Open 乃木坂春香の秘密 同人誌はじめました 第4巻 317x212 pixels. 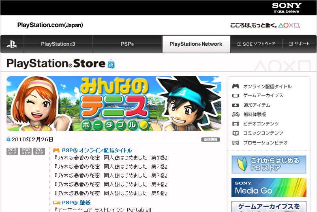point(111,184)
